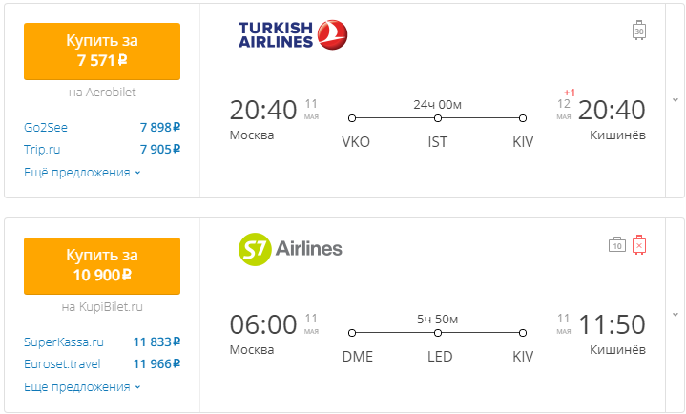Click the red no-baggage suitcase icon

coord(639,244)
